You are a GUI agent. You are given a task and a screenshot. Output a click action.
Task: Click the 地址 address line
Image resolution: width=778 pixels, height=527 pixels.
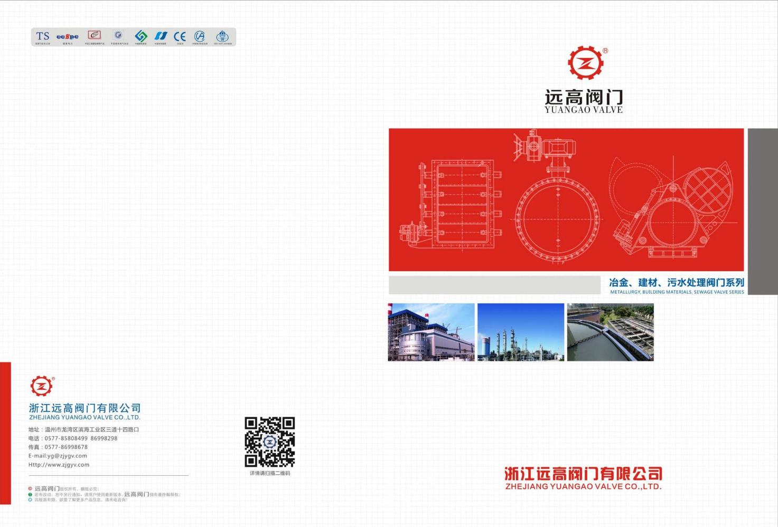point(83,429)
